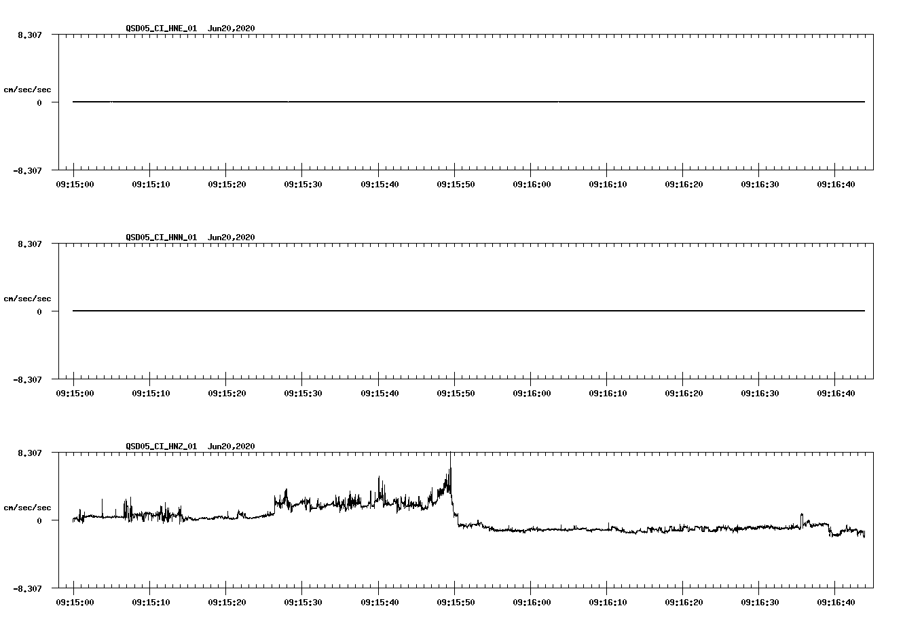Image resolution: width=922 pixels, height=627 pixels.
Task: Click the QSD05_CI_HNE_01 channel title
Action: (x=162, y=28)
